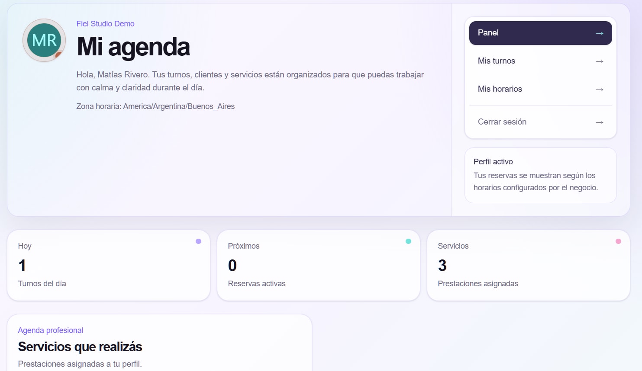This screenshot has width=642, height=371.
Task: Click the Próximos count value 0
Action: tap(232, 265)
